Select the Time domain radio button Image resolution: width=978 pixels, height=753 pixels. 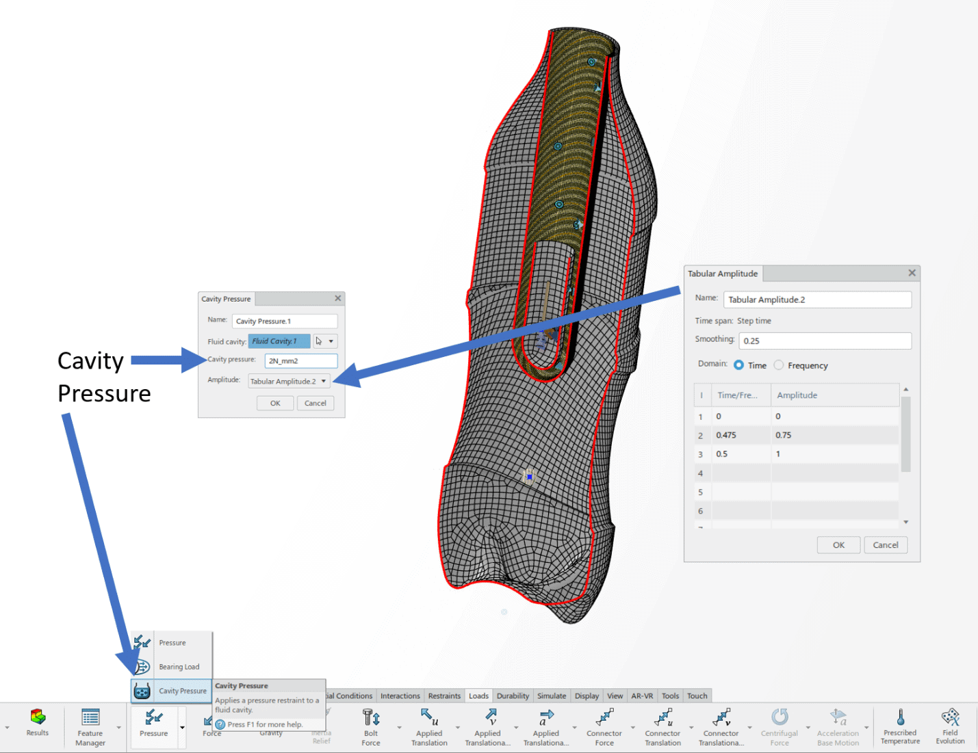tap(738, 365)
